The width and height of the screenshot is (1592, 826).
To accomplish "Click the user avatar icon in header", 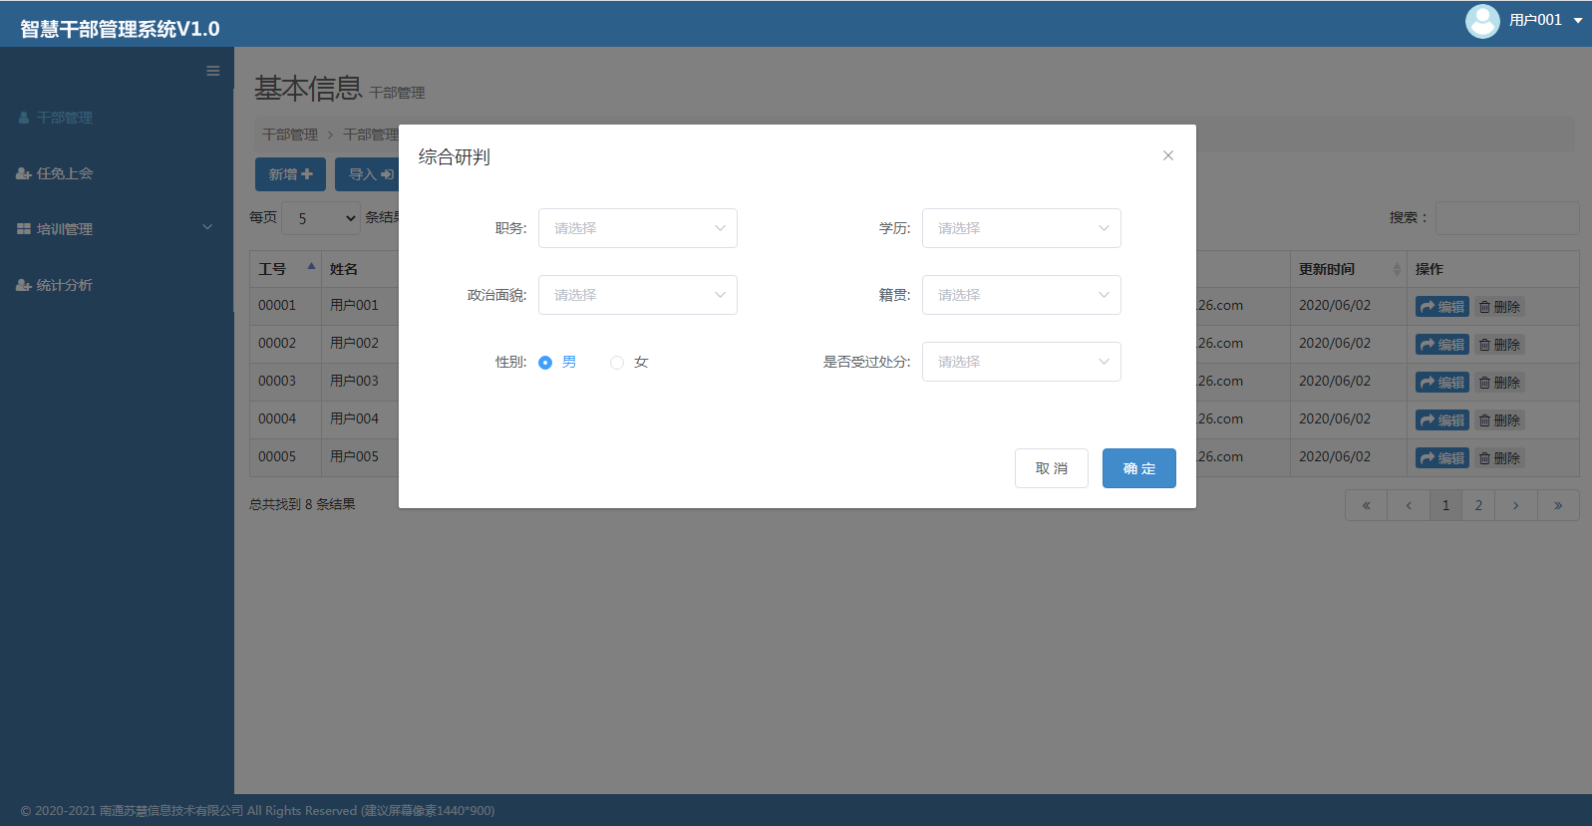I will (x=1481, y=21).
